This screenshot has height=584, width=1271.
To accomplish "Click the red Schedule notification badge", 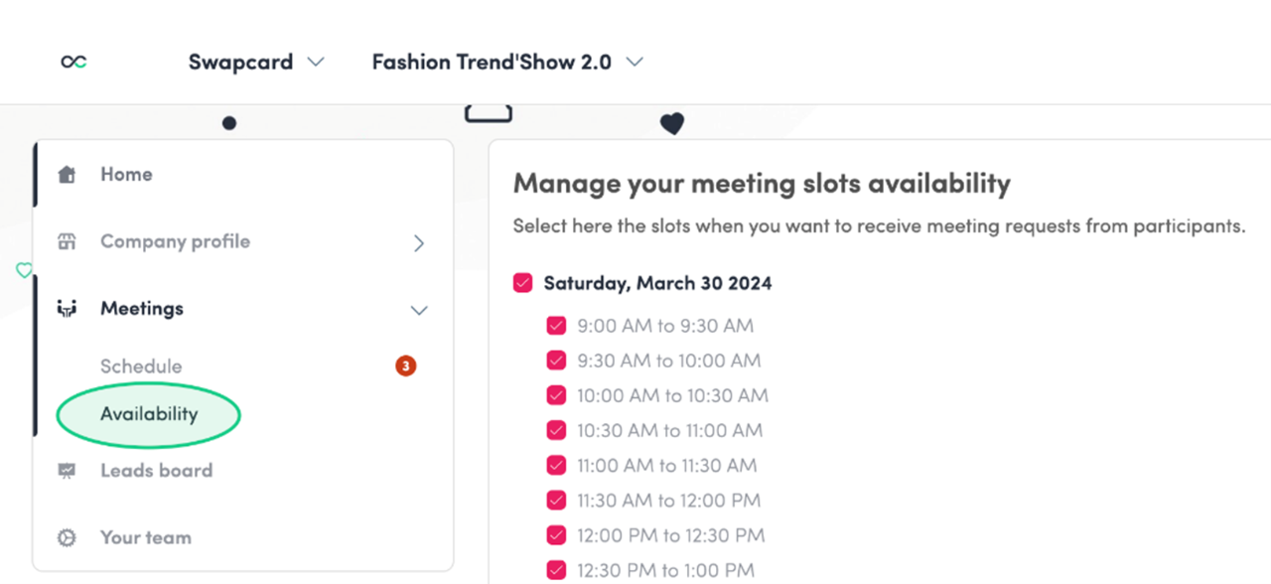I will point(405,366).
